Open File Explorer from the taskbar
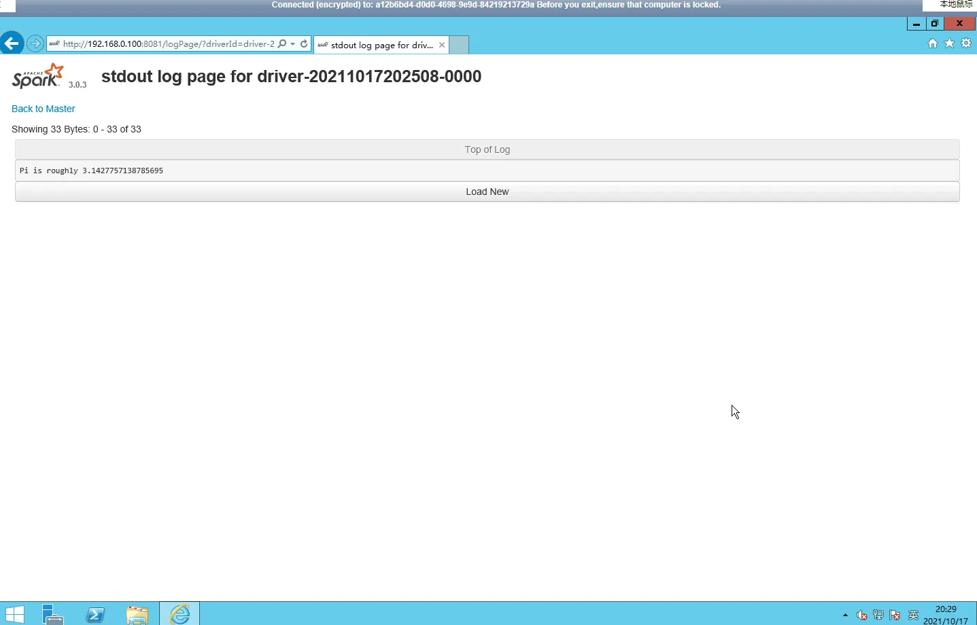Image resolution: width=977 pixels, height=625 pixels. [x=137, y=615]
